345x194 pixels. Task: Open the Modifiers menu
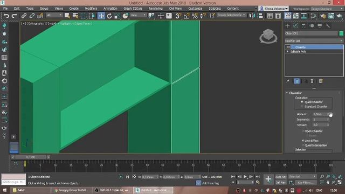(x=91, y=9)
